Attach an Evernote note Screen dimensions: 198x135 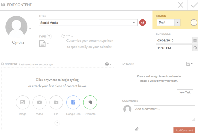pos(90,102)
